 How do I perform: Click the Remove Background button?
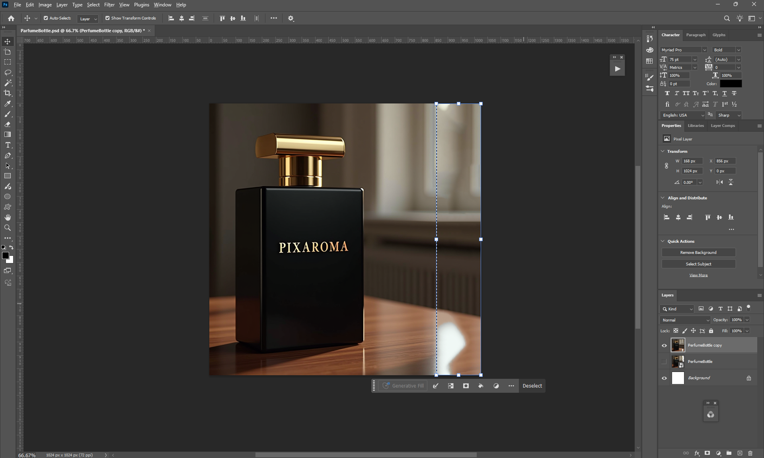pyautogui.click(x=698, y=253)
